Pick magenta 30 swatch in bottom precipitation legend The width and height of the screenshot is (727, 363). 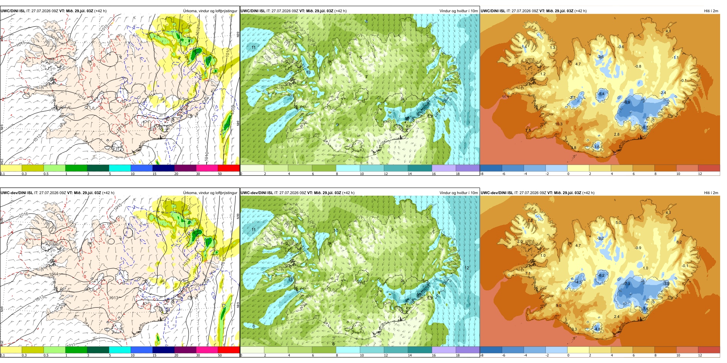[207, 350]
